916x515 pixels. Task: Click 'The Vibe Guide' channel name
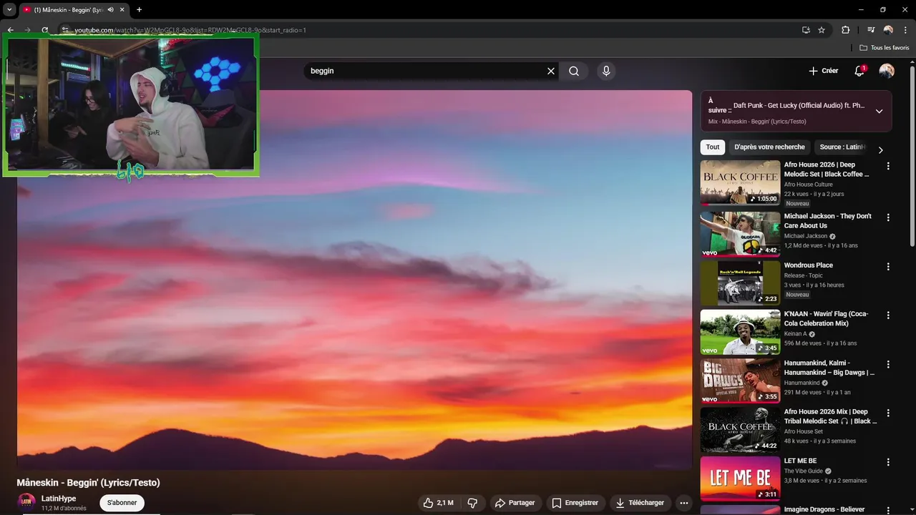tap(803, 471)
